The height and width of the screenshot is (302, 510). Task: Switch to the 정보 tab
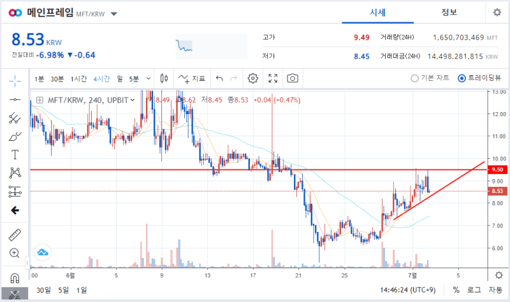(449, 13)
